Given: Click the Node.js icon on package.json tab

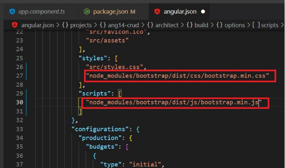Looking at the screenshot, I should pos(87,11).
